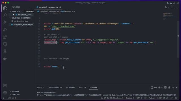Select Python interpreter 3.10.1 64-bit
Viewport: 181px width, 101px height.
163,98
